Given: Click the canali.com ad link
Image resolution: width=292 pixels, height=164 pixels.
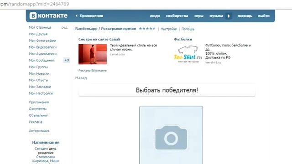Looking at the screenshot, I should click(117, 54).
